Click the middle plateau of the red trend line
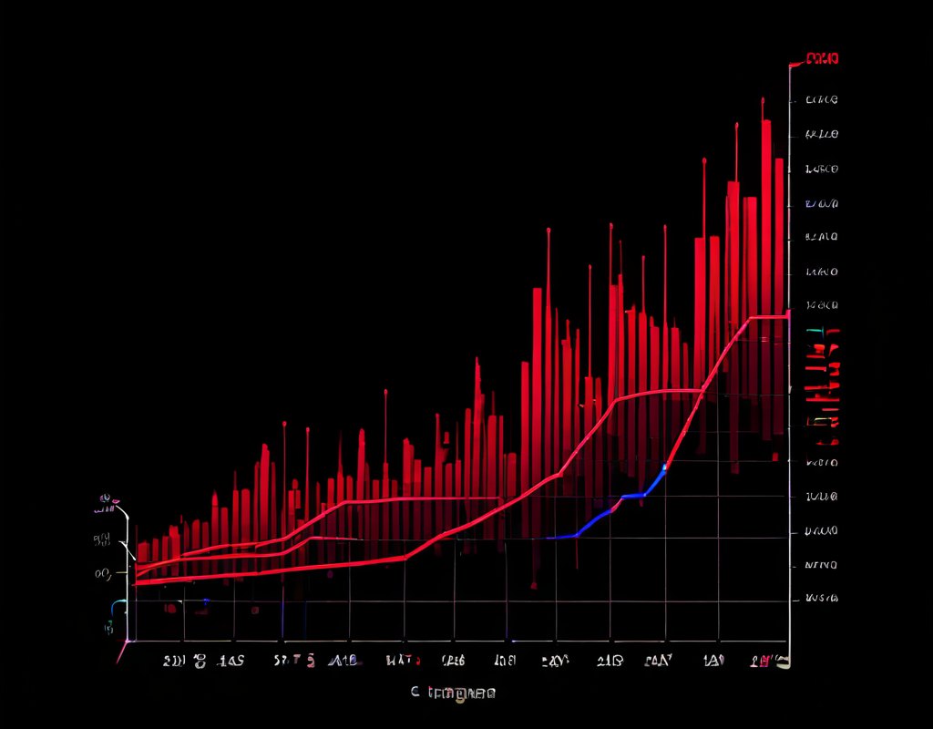Image resolution: width=933 pixels, height=729 pixels. pyautogui.click(x=656, y=393)
